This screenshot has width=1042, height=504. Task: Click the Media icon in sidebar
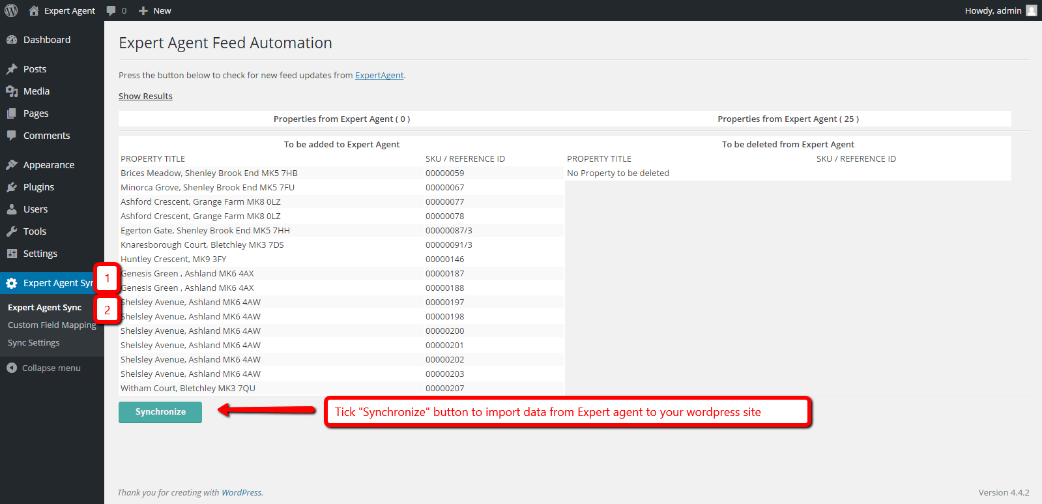[12, 91]
